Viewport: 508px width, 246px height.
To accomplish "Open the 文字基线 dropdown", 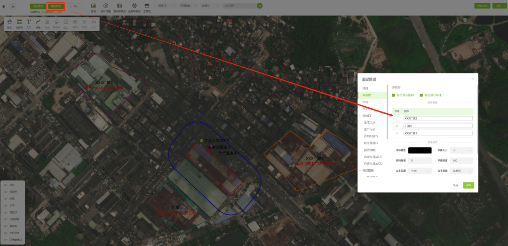I will [461, 171].
